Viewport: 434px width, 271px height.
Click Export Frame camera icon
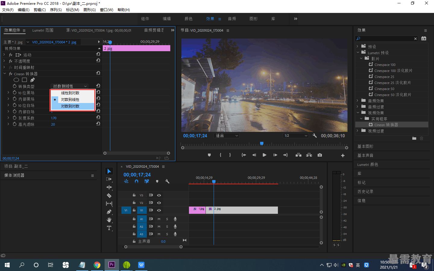(320, 155)
